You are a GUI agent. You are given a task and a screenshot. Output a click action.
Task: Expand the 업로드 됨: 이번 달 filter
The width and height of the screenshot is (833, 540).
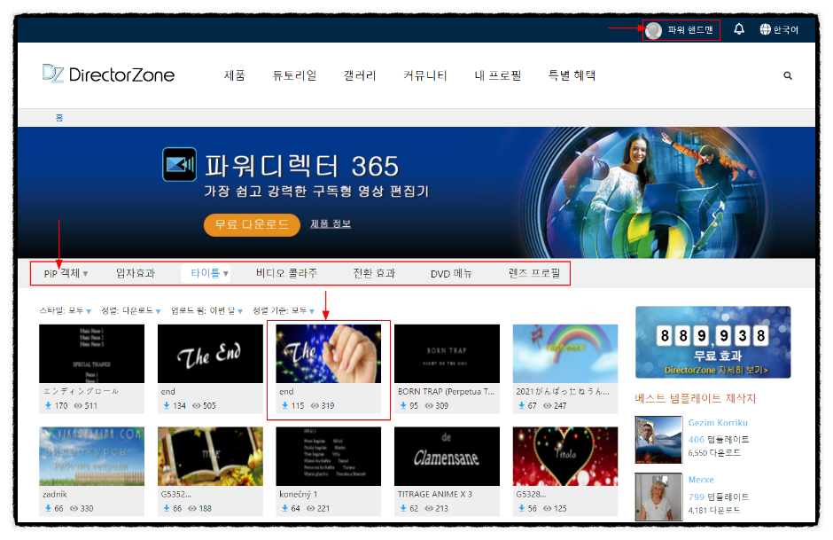206,310
